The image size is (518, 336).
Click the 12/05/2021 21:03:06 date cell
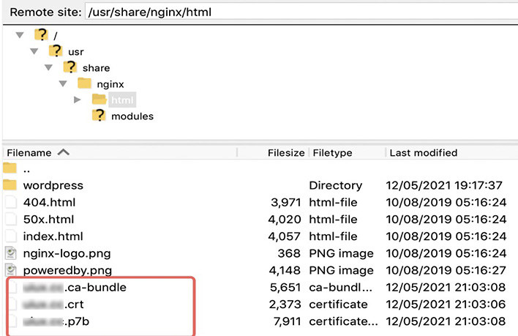[x=446, y=305]
